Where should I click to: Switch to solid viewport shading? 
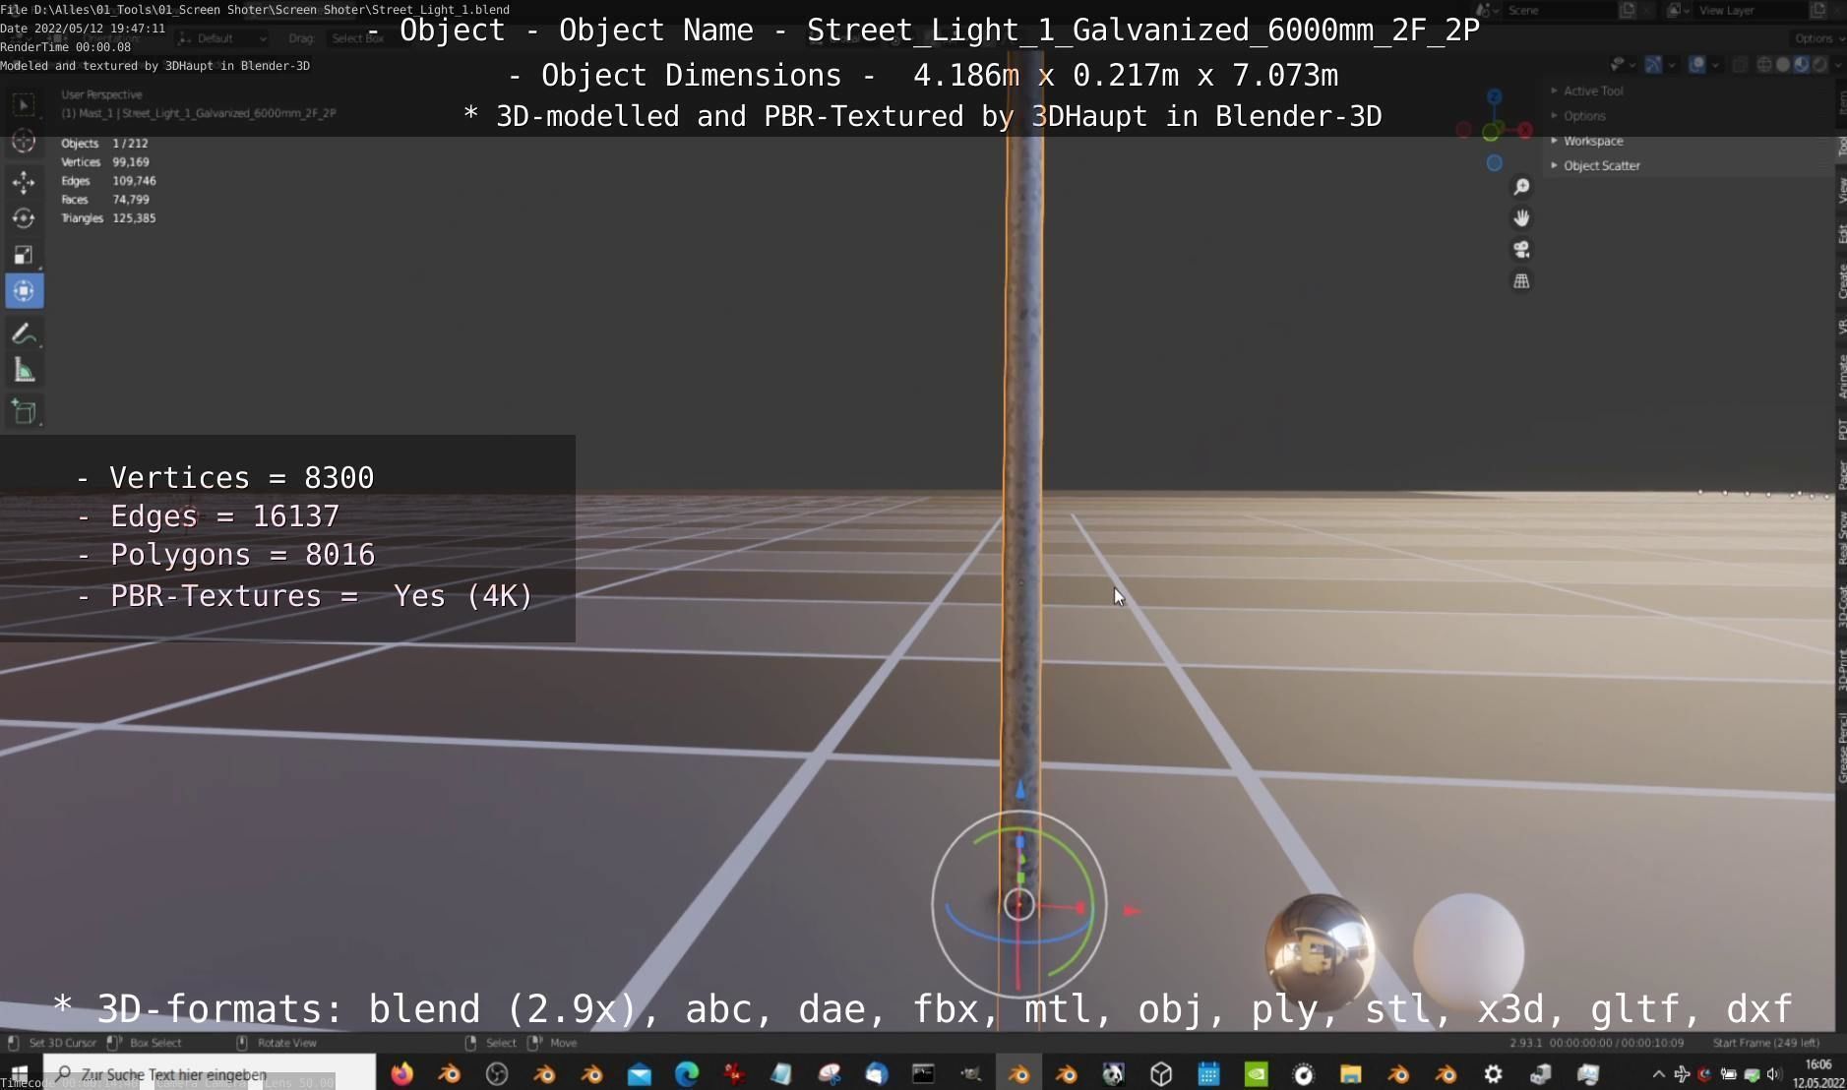[x=1783, y=65]
